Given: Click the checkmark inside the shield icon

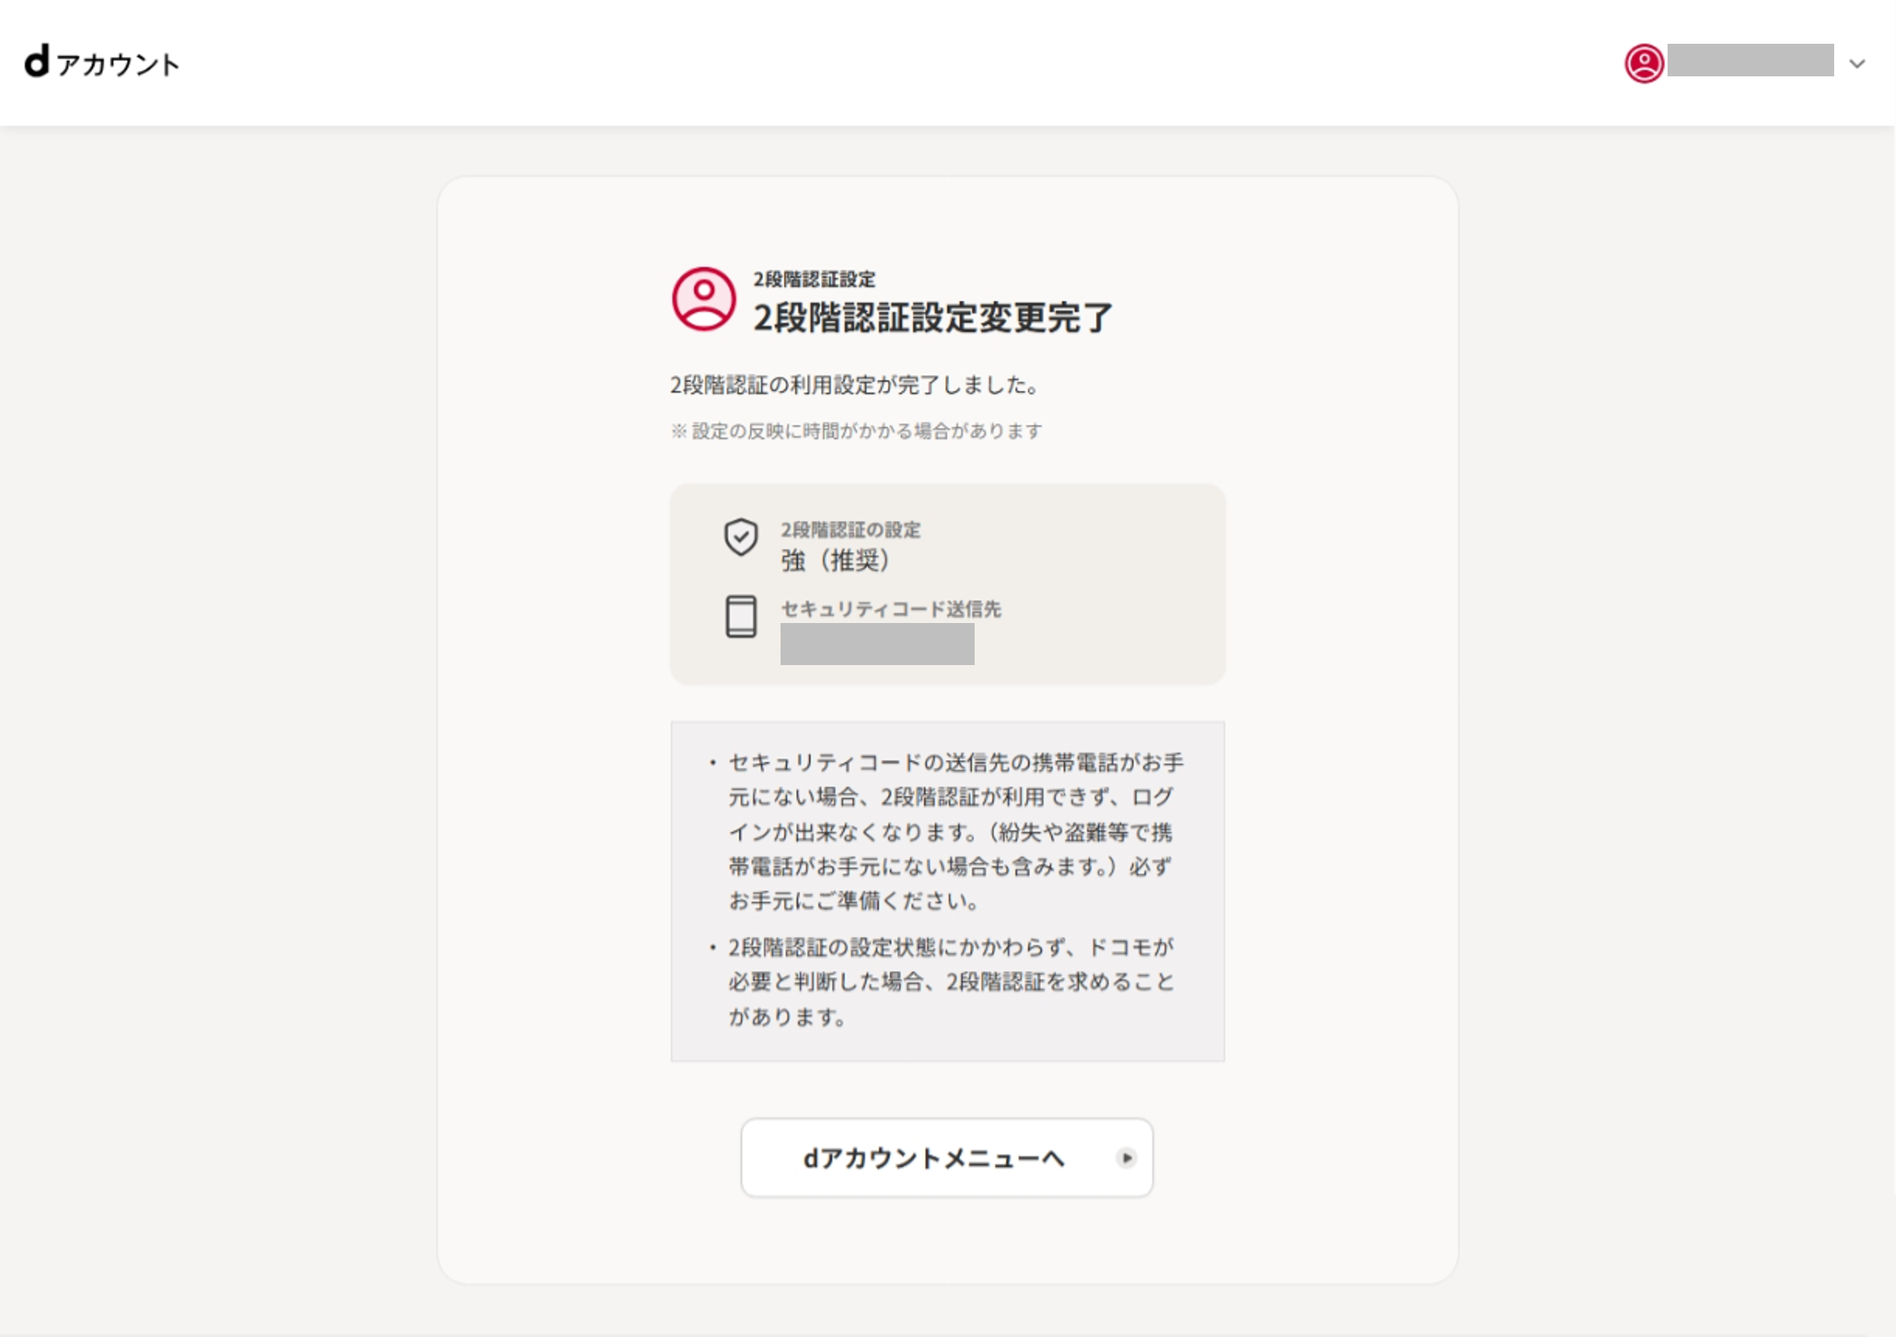Looking at the screenshot, I should (741, 535).
